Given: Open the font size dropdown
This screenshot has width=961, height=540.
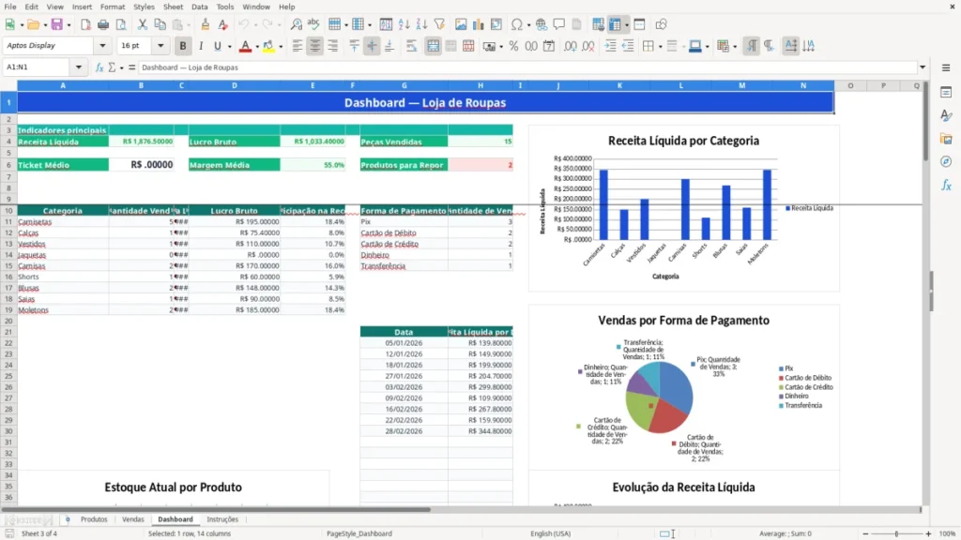Looking at the screenshot, I should tap(160, 45).
